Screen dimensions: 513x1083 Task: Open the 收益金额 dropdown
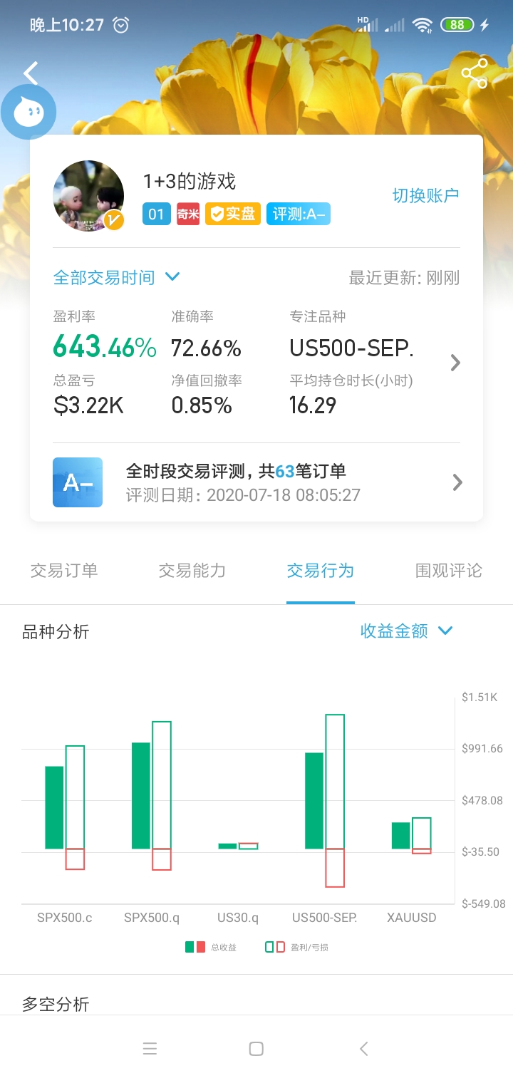(407, 631)
